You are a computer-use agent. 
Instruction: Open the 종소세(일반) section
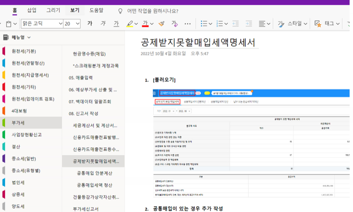pyautogui.click(x=31, y=158)
